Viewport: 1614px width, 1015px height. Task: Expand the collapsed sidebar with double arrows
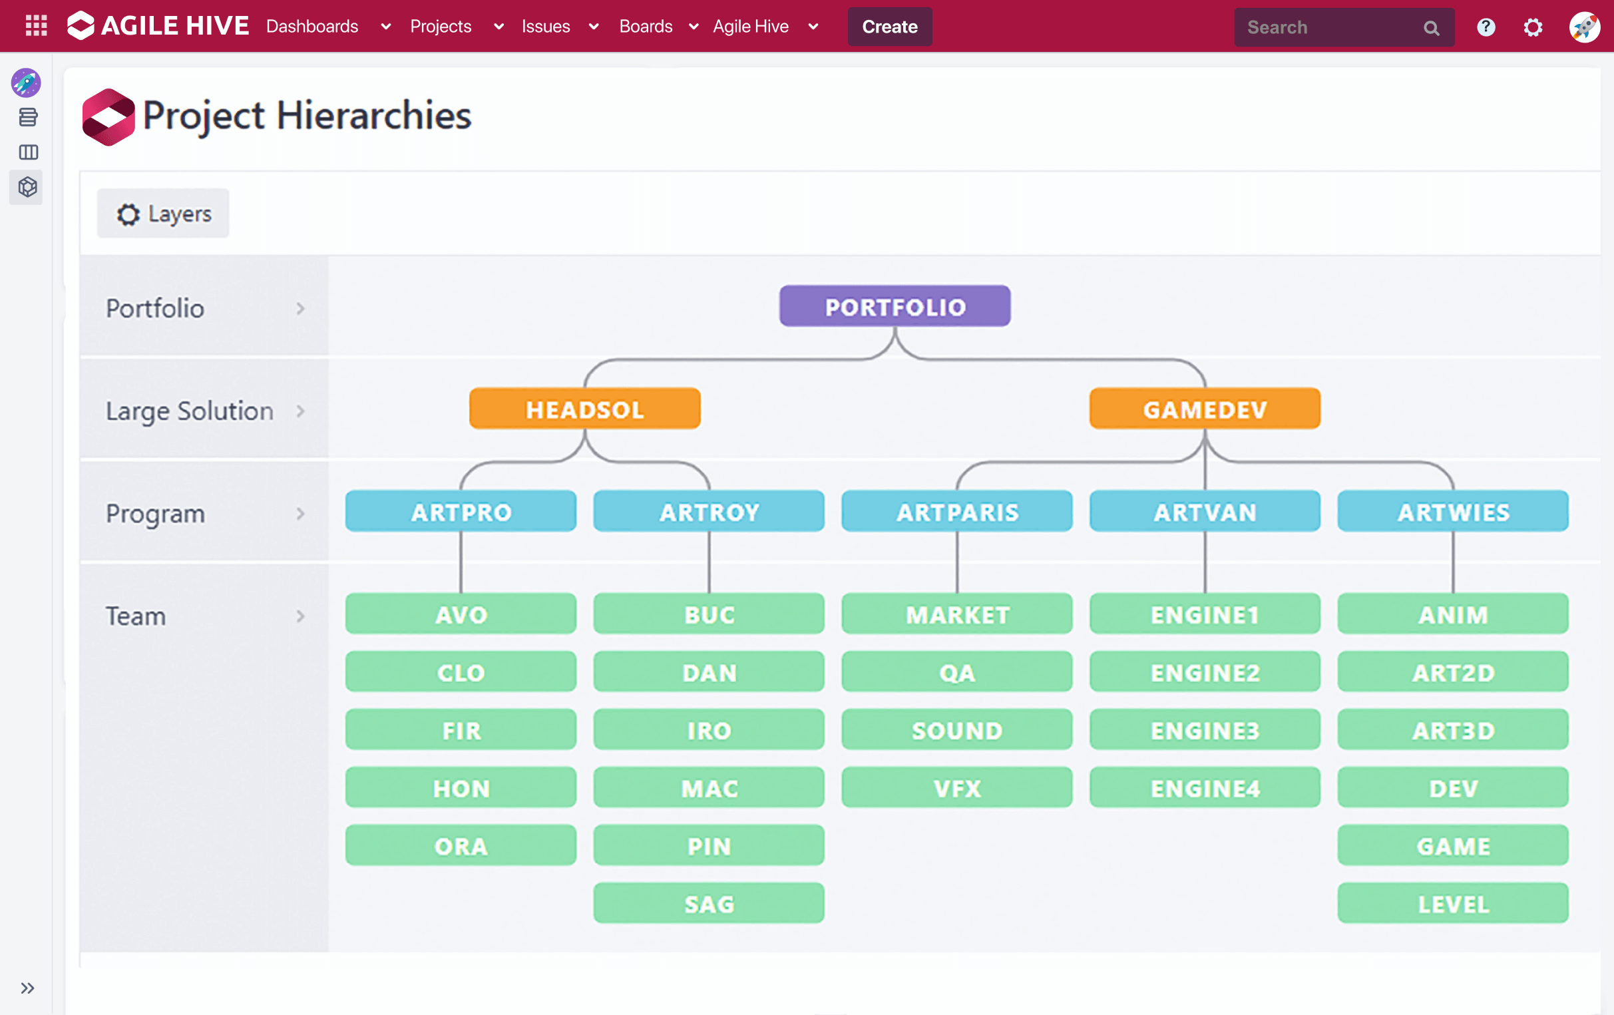point(27,988)
